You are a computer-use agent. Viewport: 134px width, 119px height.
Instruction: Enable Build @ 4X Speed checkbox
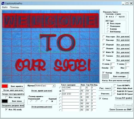point(115,94)
